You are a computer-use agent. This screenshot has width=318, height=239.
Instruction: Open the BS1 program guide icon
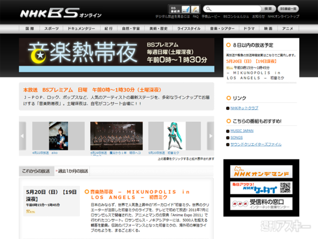[186, 9]
